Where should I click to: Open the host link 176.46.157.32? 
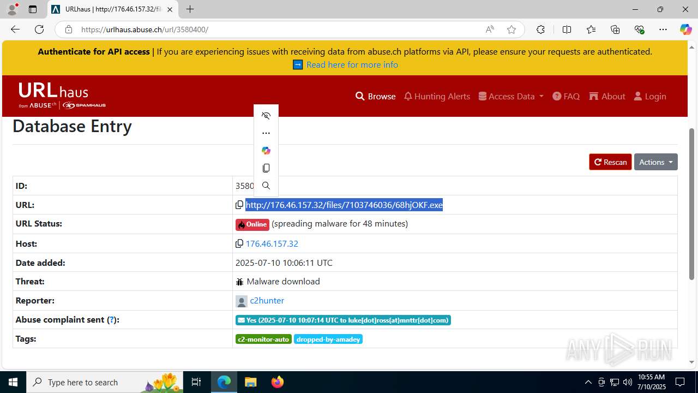pos(272,243)
